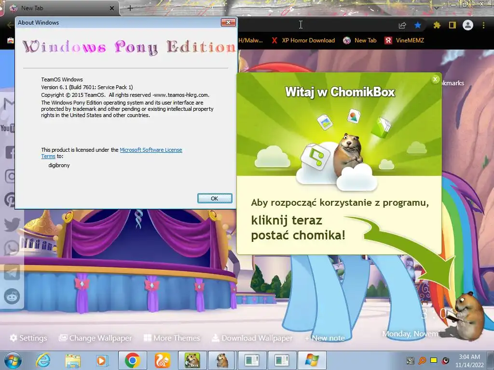Open the VineMEMZ bookmark
Screen dimensions: 494x370
click(405, 40)
